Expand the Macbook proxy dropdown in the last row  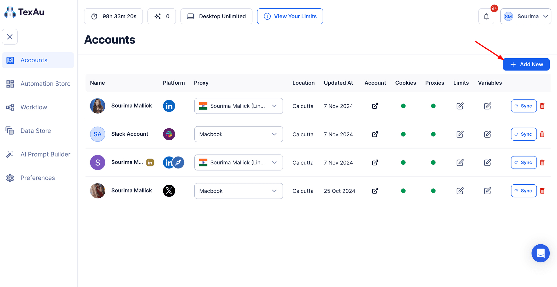(238, 191)
